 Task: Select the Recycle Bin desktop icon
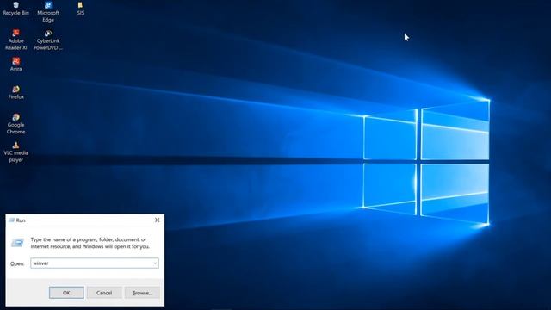coord(15,9)
